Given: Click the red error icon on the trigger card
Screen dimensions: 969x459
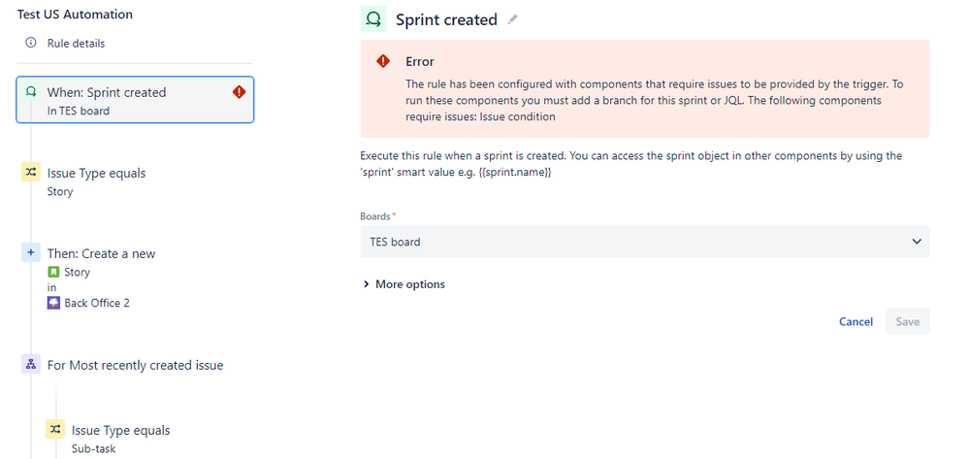Looking at the screenshot, I should (x=240, y=92).
